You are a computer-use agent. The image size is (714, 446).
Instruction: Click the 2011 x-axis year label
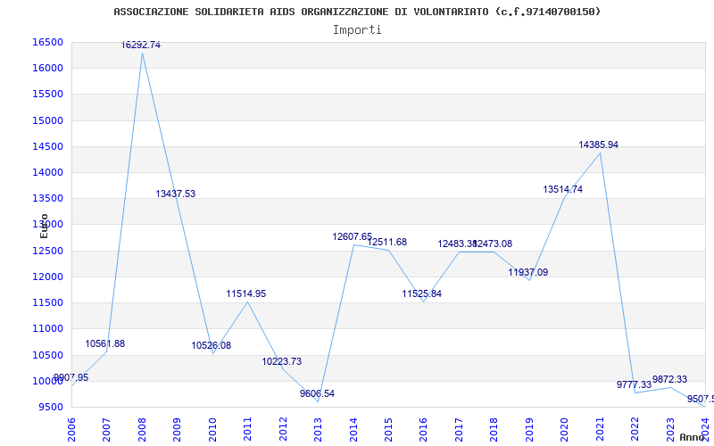tap(248, 430)
